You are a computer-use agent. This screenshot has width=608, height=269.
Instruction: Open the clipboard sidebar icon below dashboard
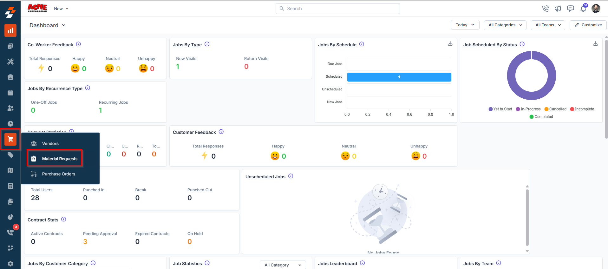(x=10, y=46)
